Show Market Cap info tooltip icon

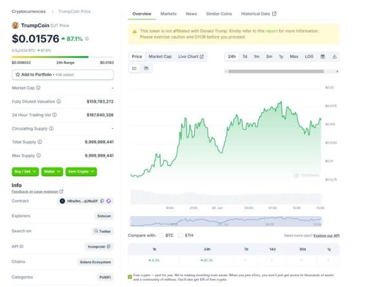coord(38,88)
